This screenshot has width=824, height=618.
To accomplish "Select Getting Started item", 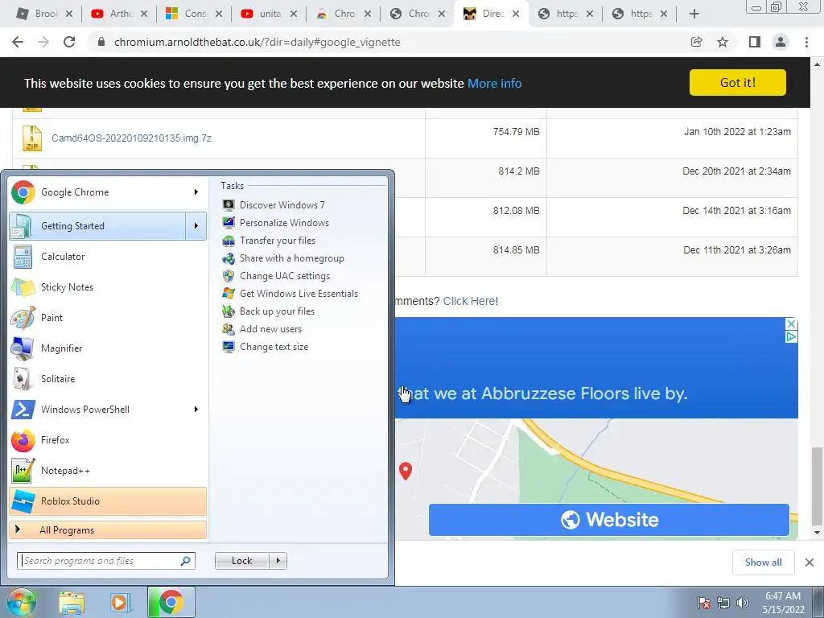I will 97,226.
